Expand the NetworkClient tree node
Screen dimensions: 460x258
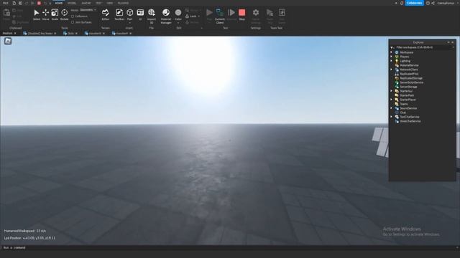[x=391, y=70]
